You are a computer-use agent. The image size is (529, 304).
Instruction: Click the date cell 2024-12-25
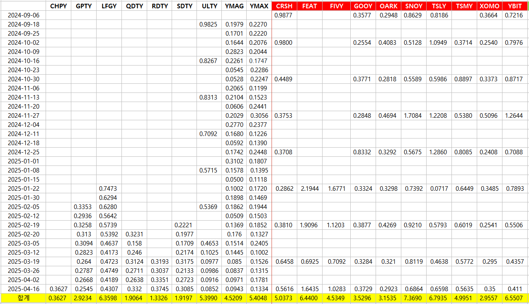pyautogui.click(x=24, y=152)
